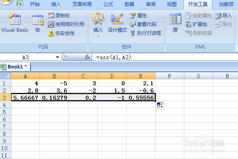Select the Book1 workbook tab
The width and height of the screenshot is (238, 159).
pos(15,67)
